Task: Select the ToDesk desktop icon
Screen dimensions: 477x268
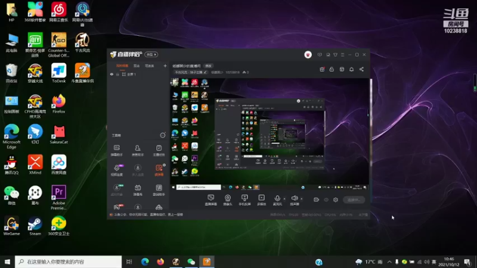Action: click(x=58, y=73)
